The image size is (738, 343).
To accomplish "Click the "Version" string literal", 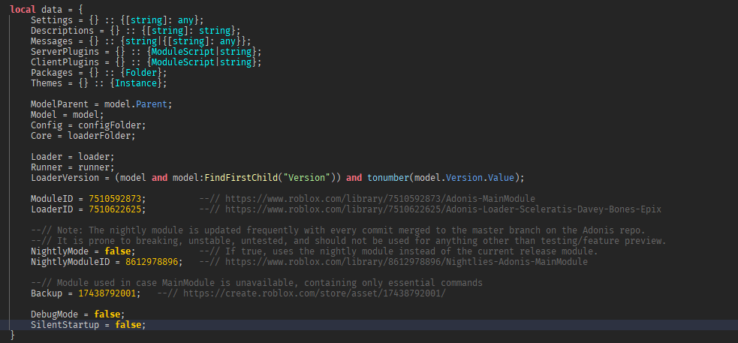I will click(x=310, y=178).
